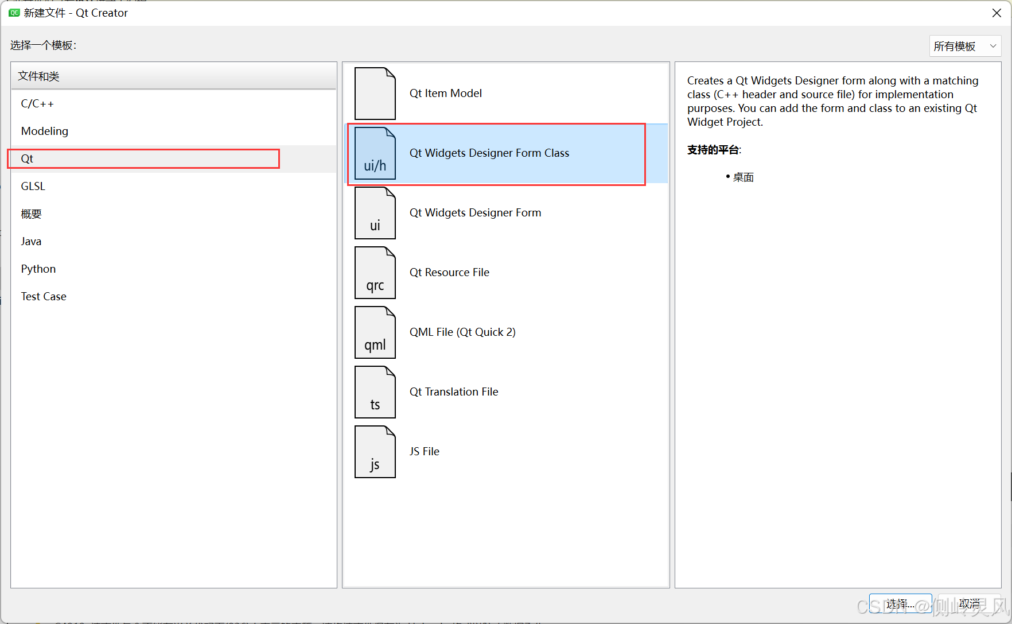Choose the JS File template
Screen dimensions: 1012x624
click(x=506, y=452)
